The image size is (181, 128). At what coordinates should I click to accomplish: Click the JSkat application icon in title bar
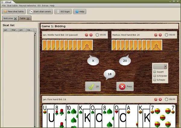2,2
